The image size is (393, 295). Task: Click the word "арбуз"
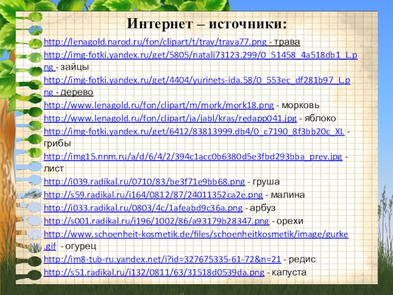[x=262, y=207]
